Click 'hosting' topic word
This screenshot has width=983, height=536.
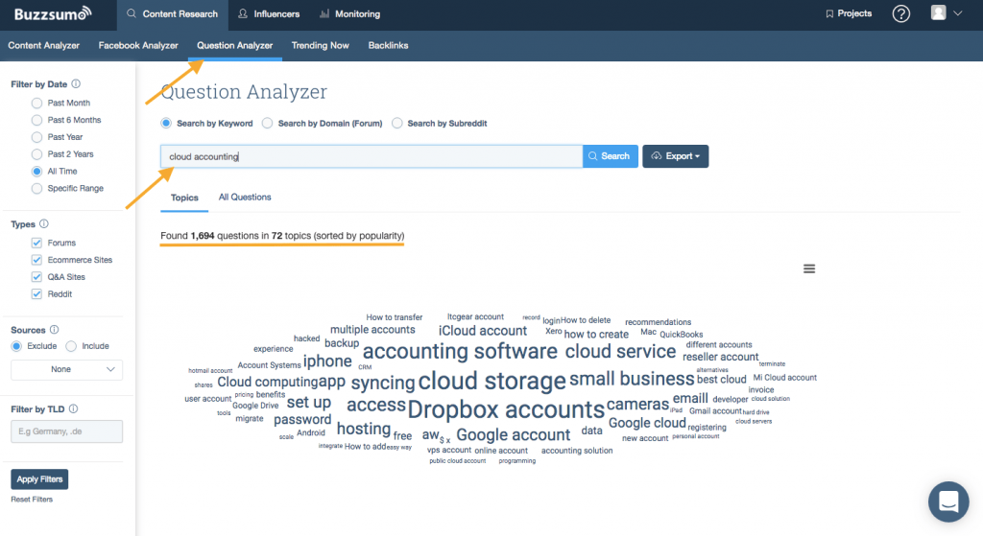click(x=364, y=429)
